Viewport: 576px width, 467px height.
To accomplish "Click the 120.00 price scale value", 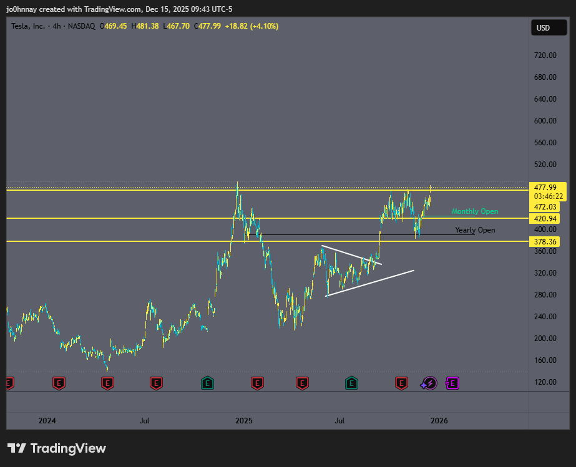I will [545, 382].
